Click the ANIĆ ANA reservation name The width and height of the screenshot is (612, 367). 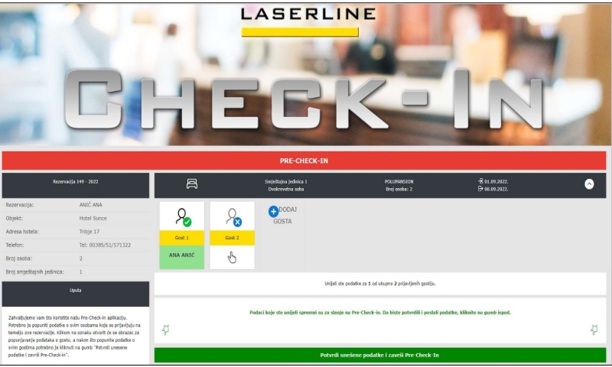[x=90, y=205]
